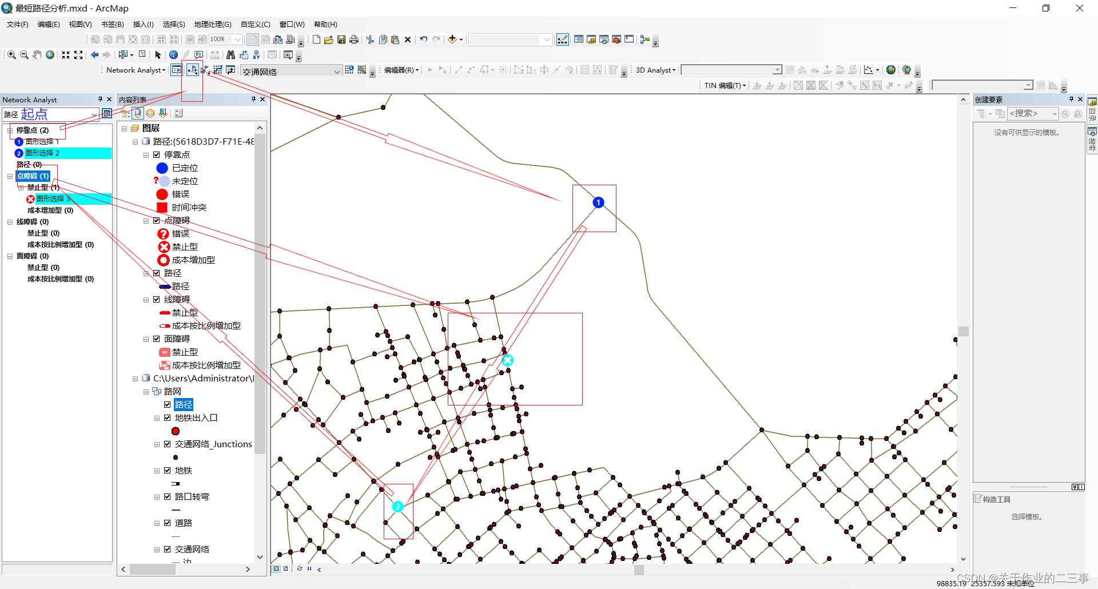Select the Identify tool (blue i)
Viewport: 1098px width, 589px height.
(173, 55)
